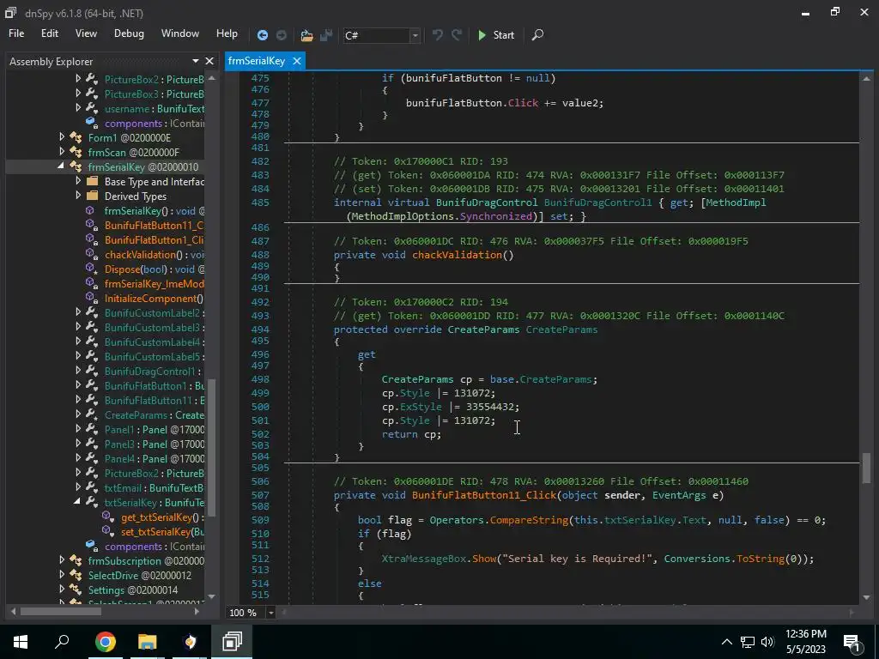The width and height of the screenshot is (879, 659).
Task: Open the Edit menu
Action: pos(49,33)
